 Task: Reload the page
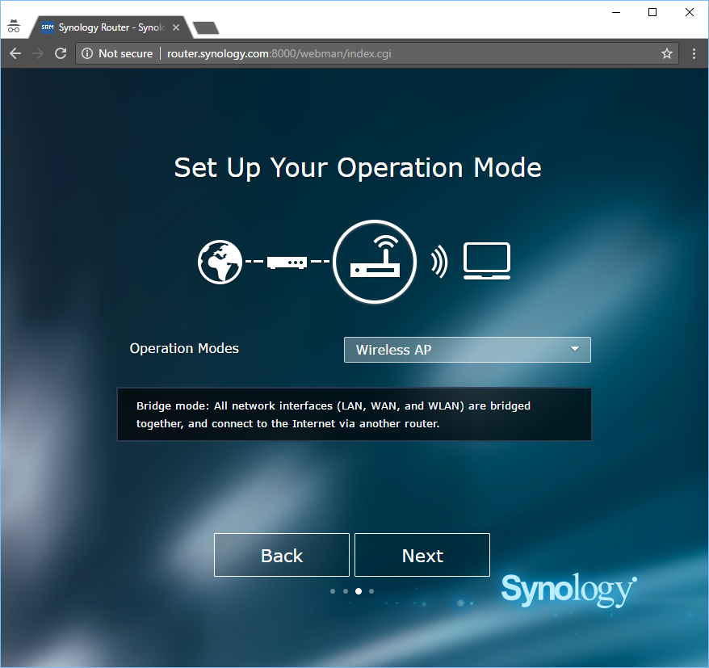tap(61, 53)
